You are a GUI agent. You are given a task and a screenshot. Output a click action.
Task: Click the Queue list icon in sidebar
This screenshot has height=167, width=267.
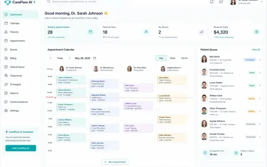6,49
